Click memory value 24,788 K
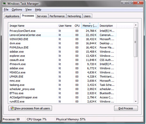 91,31
